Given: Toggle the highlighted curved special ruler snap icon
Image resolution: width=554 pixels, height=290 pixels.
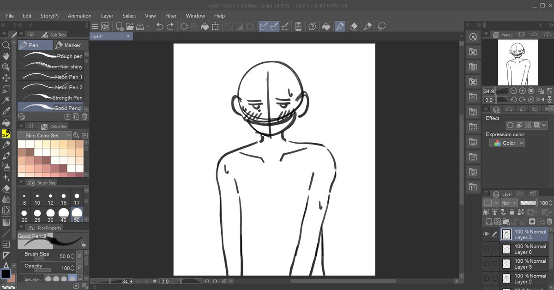Looking at the screenshot, I should coord(275,26).
